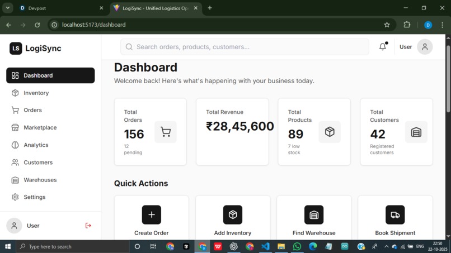Click the cart icon in Total Orders card
Viewport: 451px width, 253px height.
(166, 132)
